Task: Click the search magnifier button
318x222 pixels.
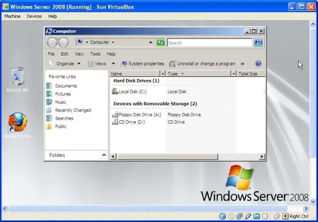Action: pyautogui.click(x=258, y=43)
